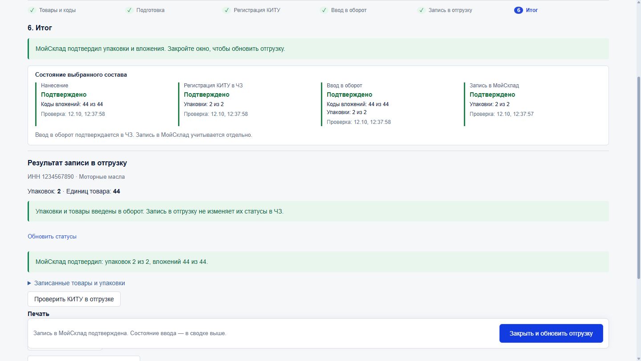Click the Регистрация КИТУ в ЧЗ heading
641x361 pixels.
[x=213, y=86]
